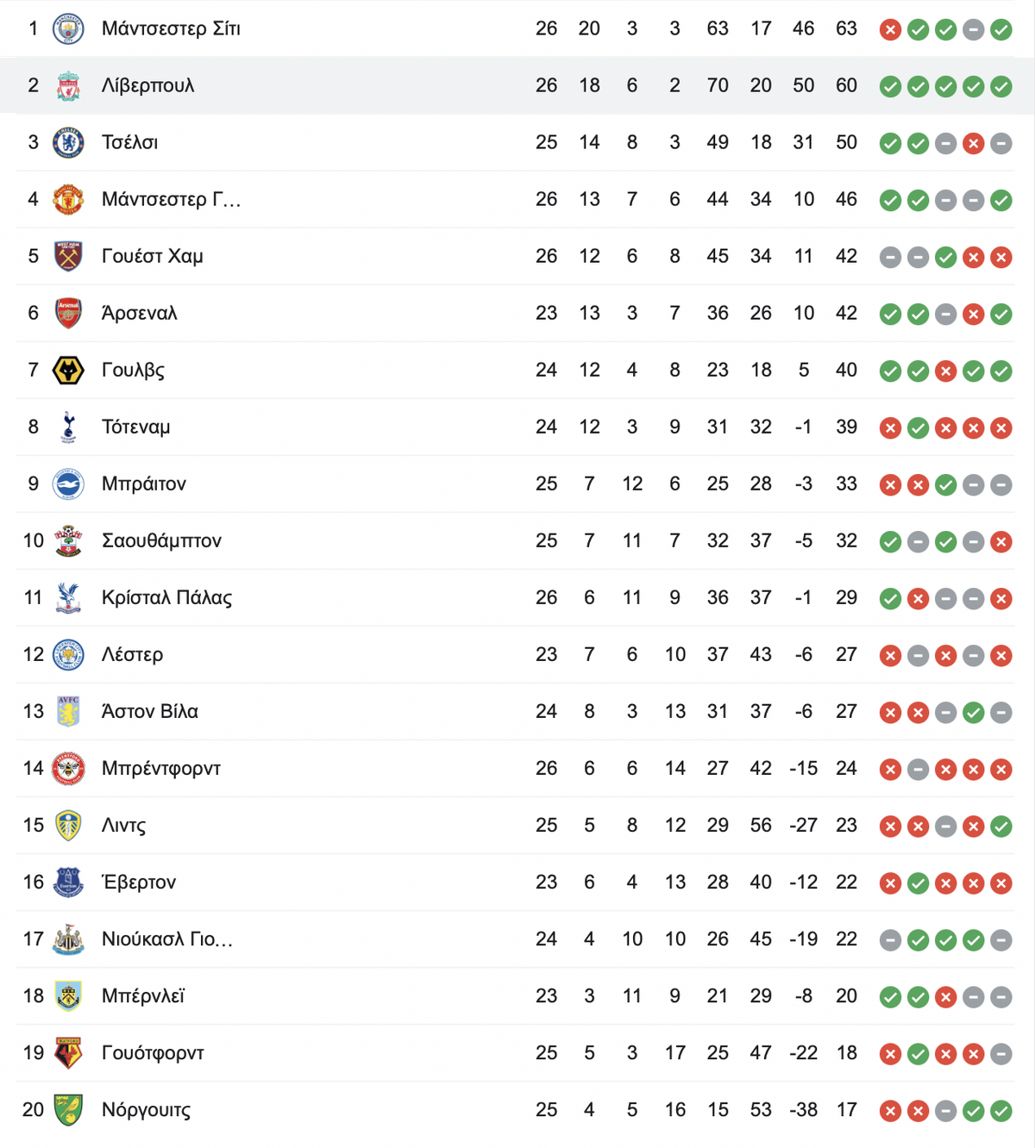Viewport: 1035px width, 1148px height.
Task: Click the Liverpool club crest
Action: click(68, 86)
